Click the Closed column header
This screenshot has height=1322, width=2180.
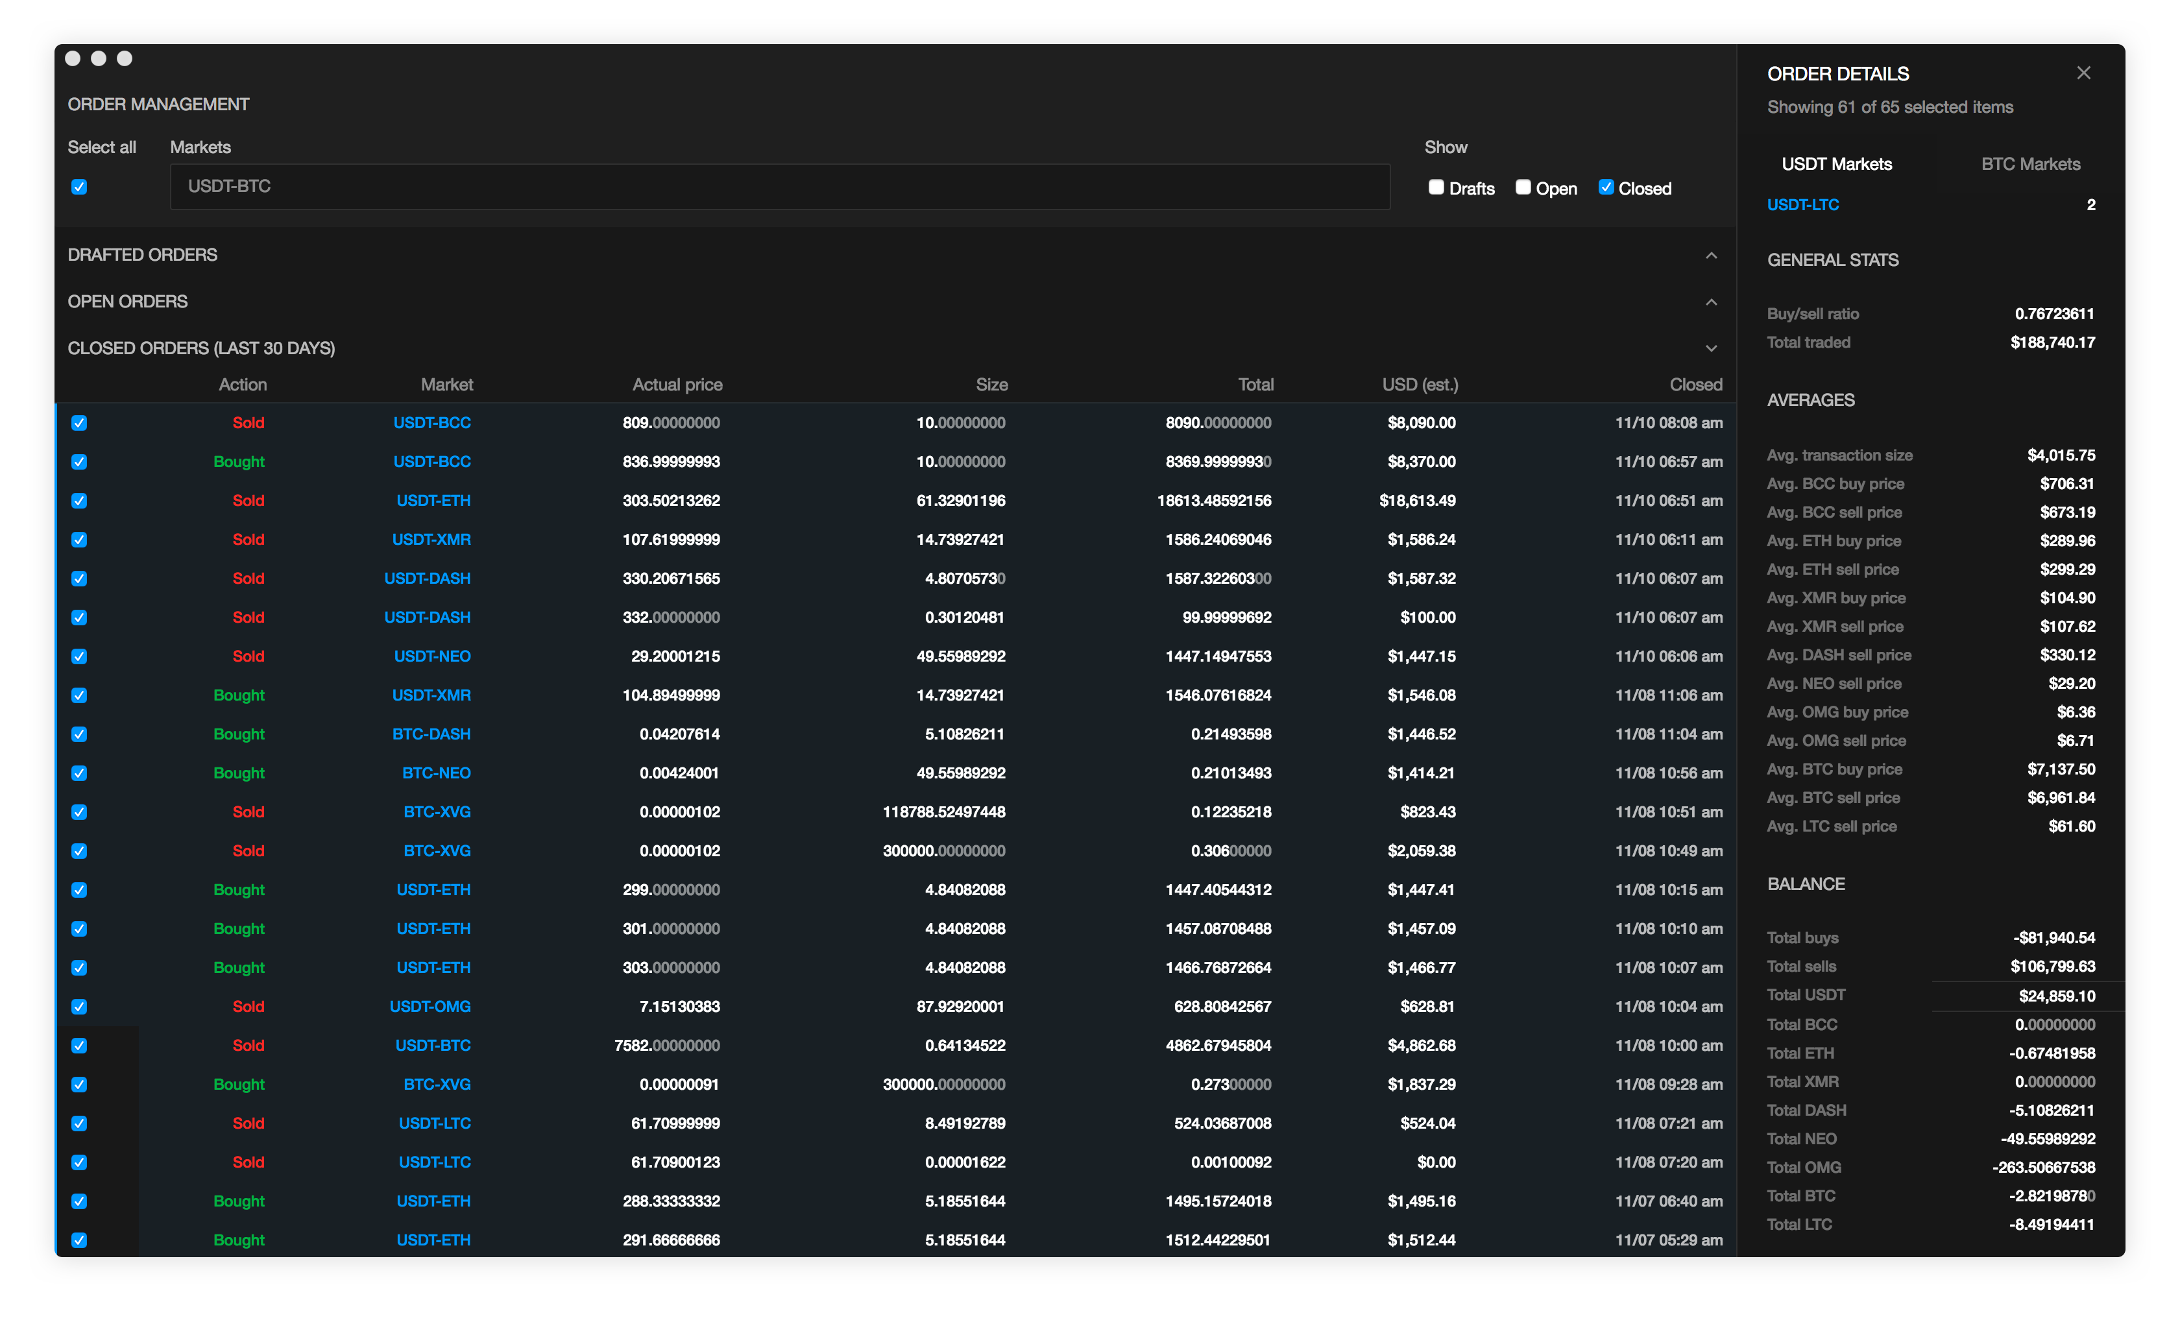pos(1695,385)
